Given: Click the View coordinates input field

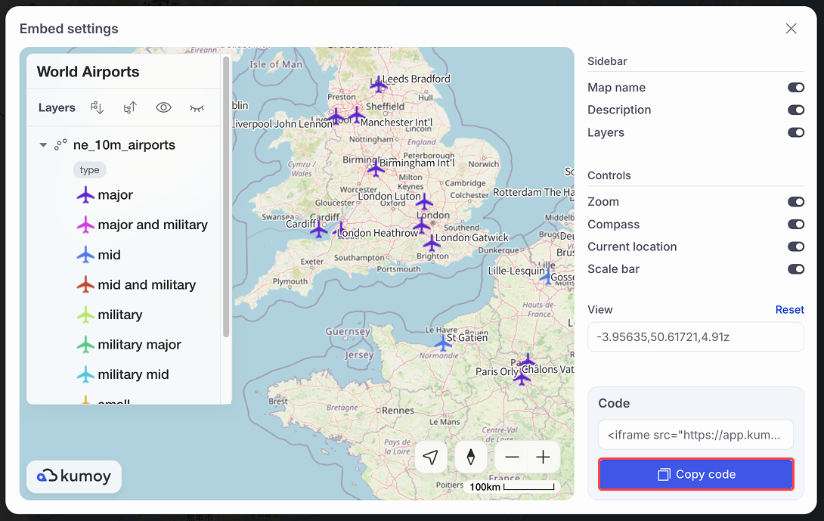Looking at the screenshot, I should click(x=695, y=337).
